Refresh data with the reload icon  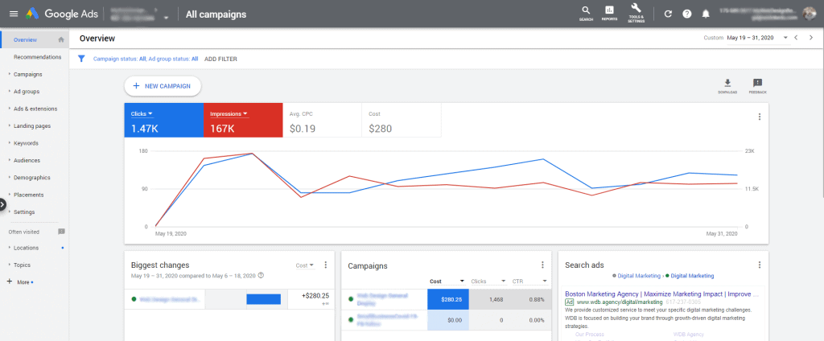[668, 14]
